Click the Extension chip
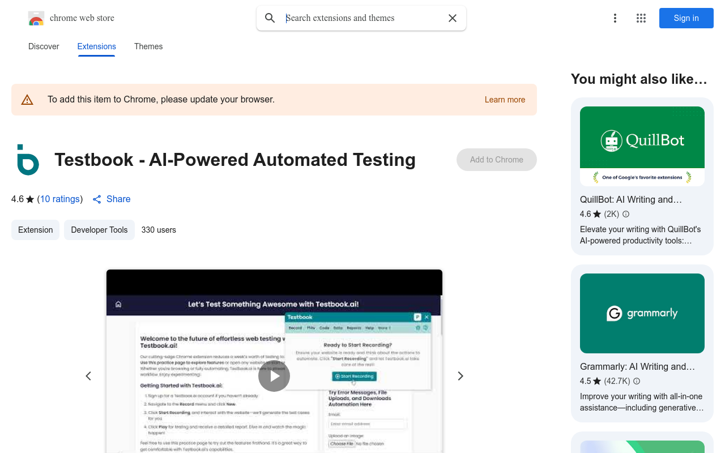This screenshot has width=725, height=453. coord(35,230)
